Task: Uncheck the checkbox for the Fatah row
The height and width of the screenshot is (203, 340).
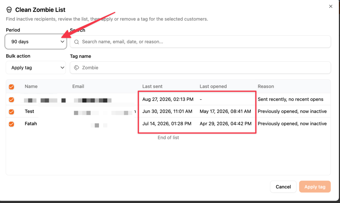Action: click(x=12, y=124)
